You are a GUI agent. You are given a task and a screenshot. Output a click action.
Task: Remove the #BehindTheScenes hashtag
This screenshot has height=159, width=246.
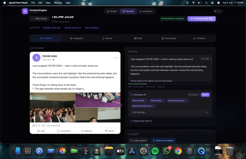[153, 106]
